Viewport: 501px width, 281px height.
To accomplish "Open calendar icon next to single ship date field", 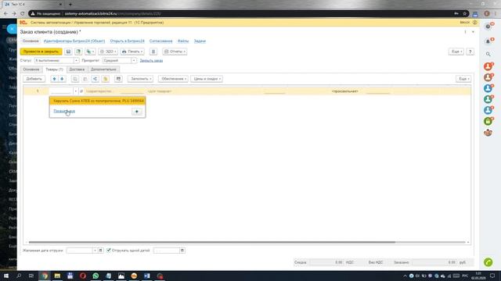I will pyautogui.click(x=182, y=251).
